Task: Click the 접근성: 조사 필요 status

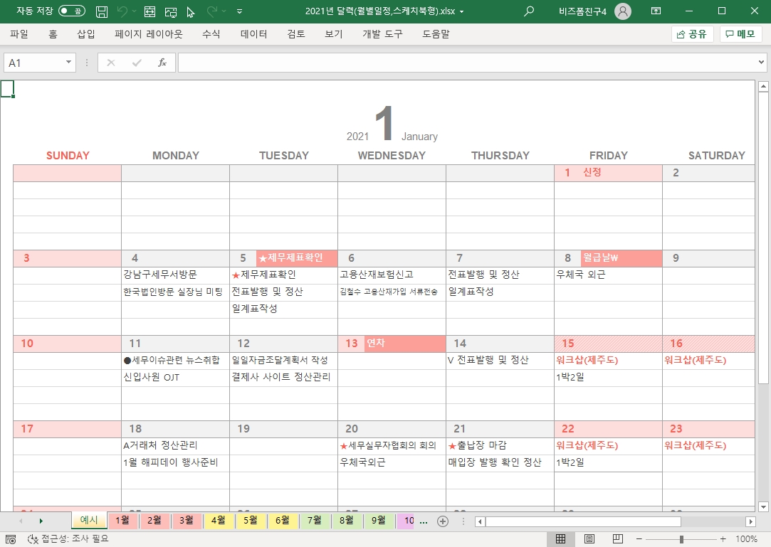Action: pos(68,538)
